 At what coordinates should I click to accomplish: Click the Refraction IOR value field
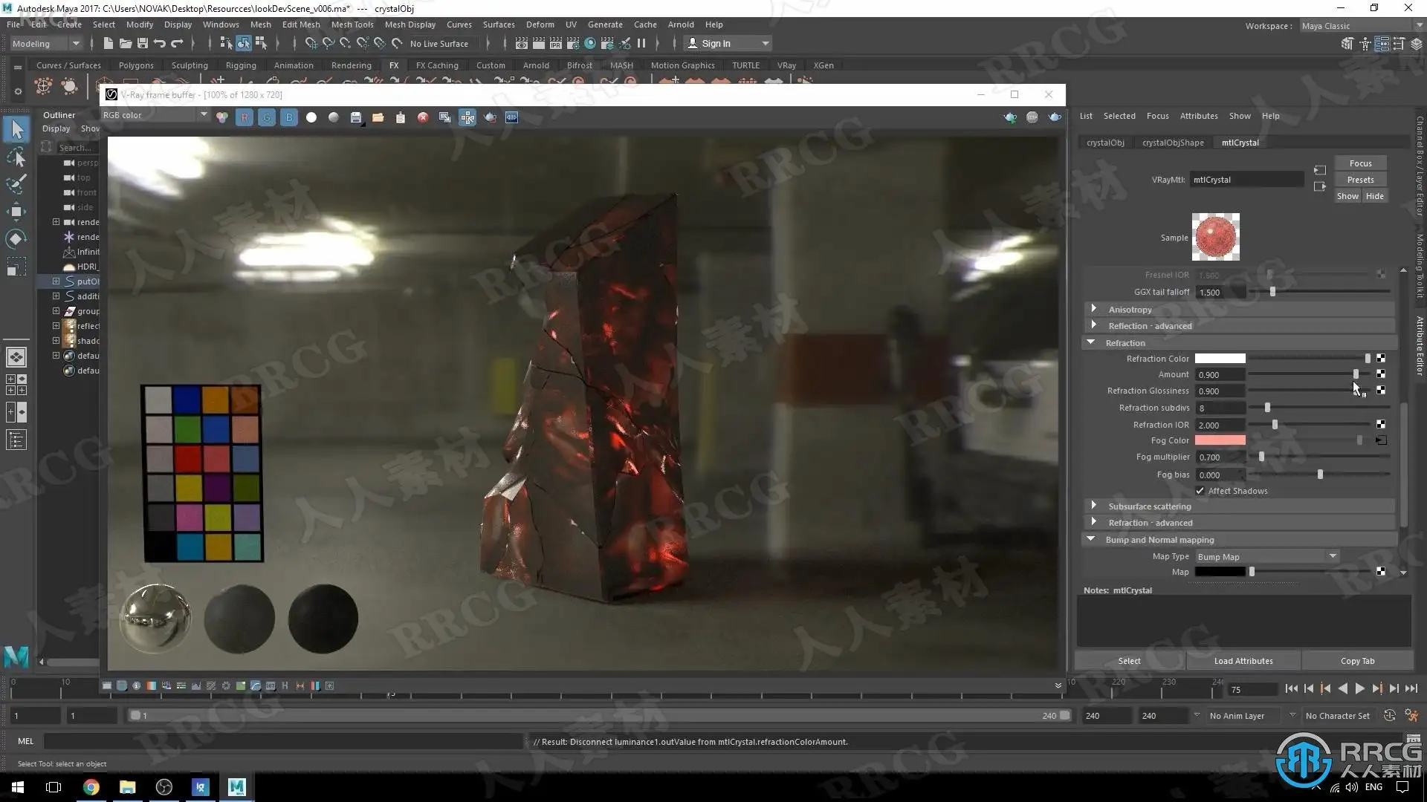coord(1220,425)
